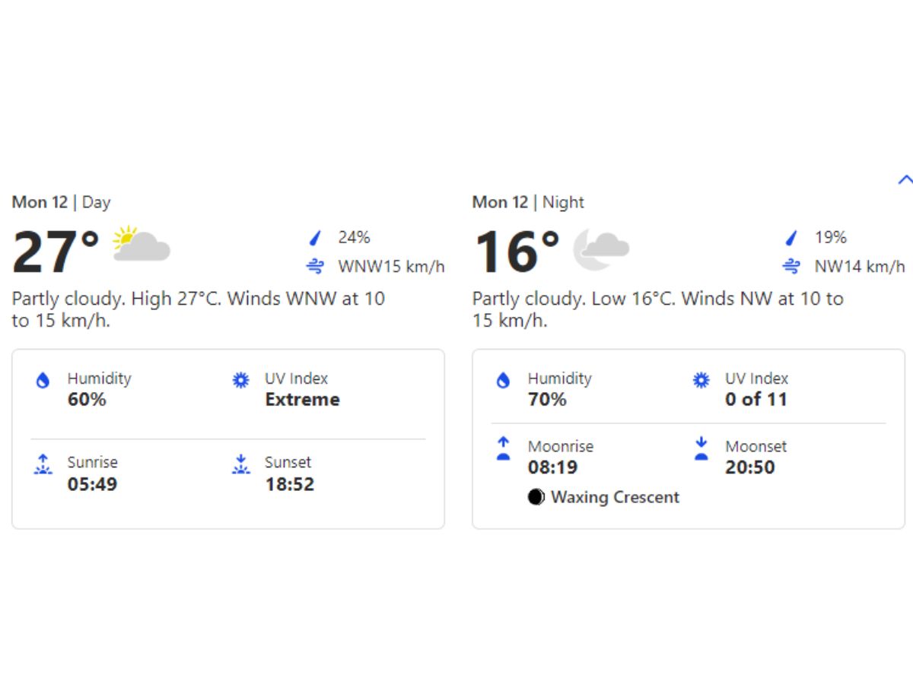Click the partly cloudy night weather icon
The image size is (913, 684).
tap(603, 247)
